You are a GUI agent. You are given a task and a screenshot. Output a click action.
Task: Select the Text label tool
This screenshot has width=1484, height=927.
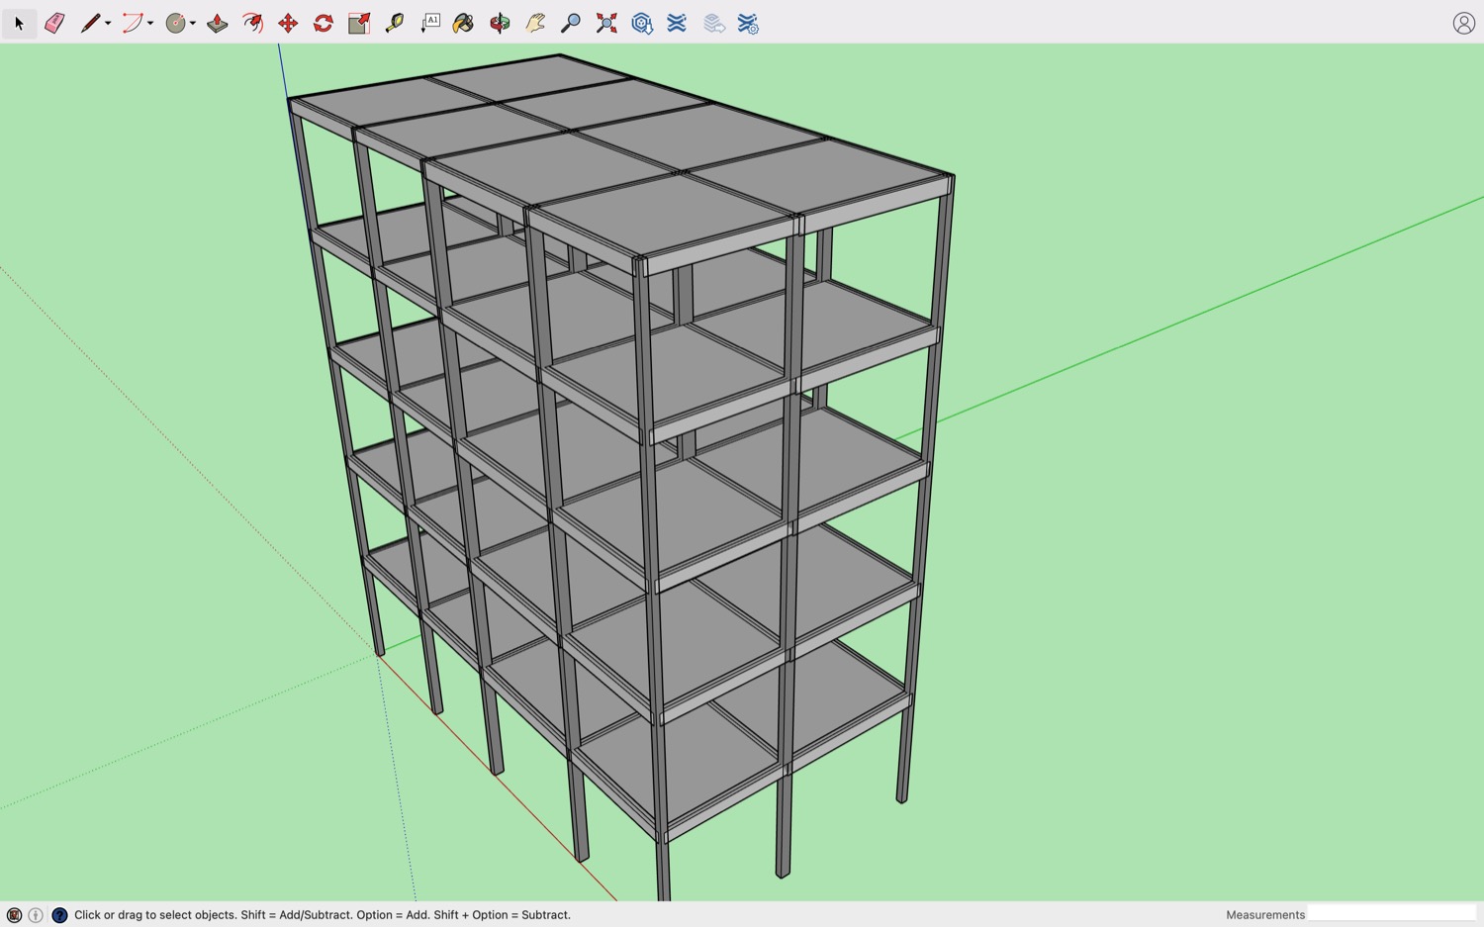click(x=430, y=23)
